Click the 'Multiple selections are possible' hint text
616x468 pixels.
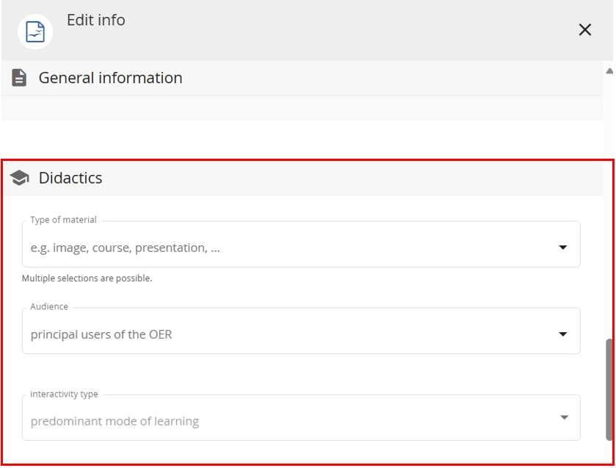87,278
